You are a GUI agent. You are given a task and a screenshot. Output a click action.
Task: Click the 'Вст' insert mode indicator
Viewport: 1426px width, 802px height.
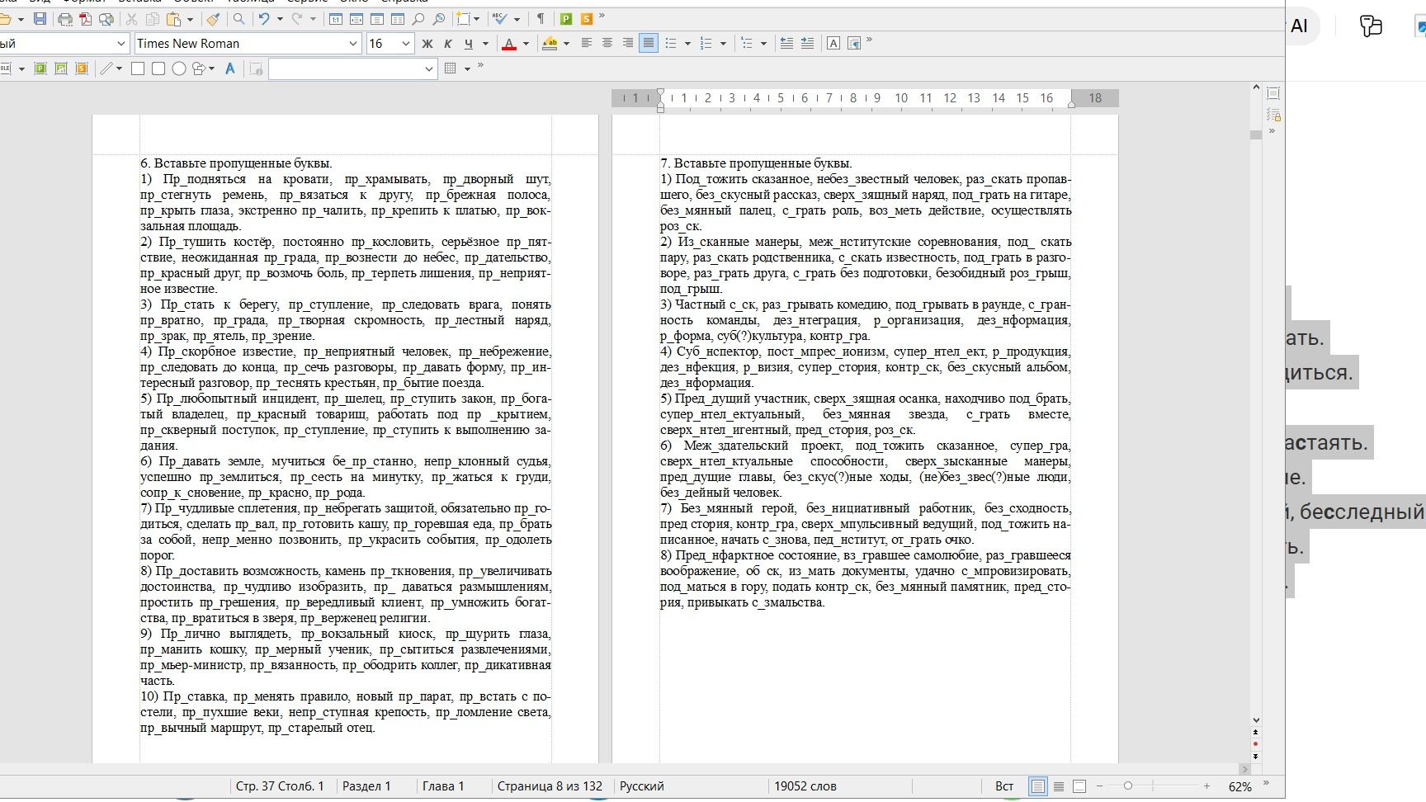coord(1004,786)
